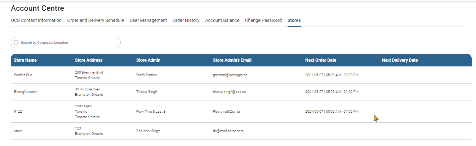476x146 pixels.
Task: Select the Frank's Bud store row
Action: tap(241, 75)
